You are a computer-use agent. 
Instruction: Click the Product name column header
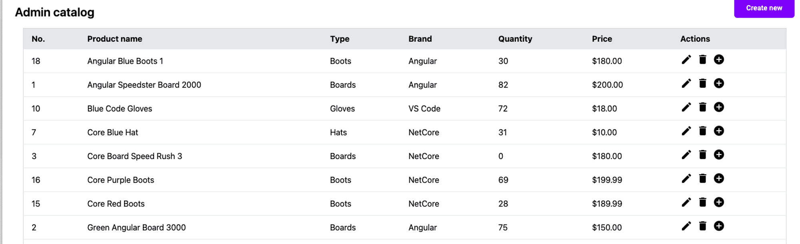(x=115, y=39)
